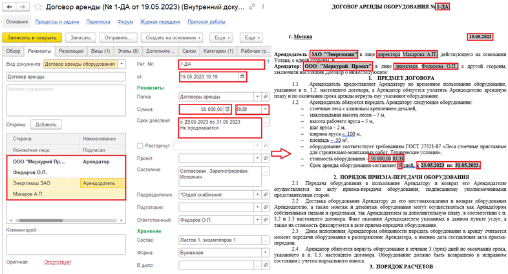
Task: Open the В дело value using its open icon
Action: click(x=266, y=265)
